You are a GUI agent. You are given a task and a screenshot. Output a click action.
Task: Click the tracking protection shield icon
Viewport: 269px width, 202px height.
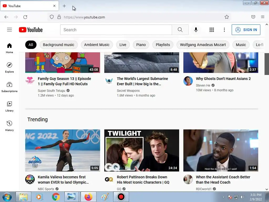pyautogui.click(x=52, y=17)
